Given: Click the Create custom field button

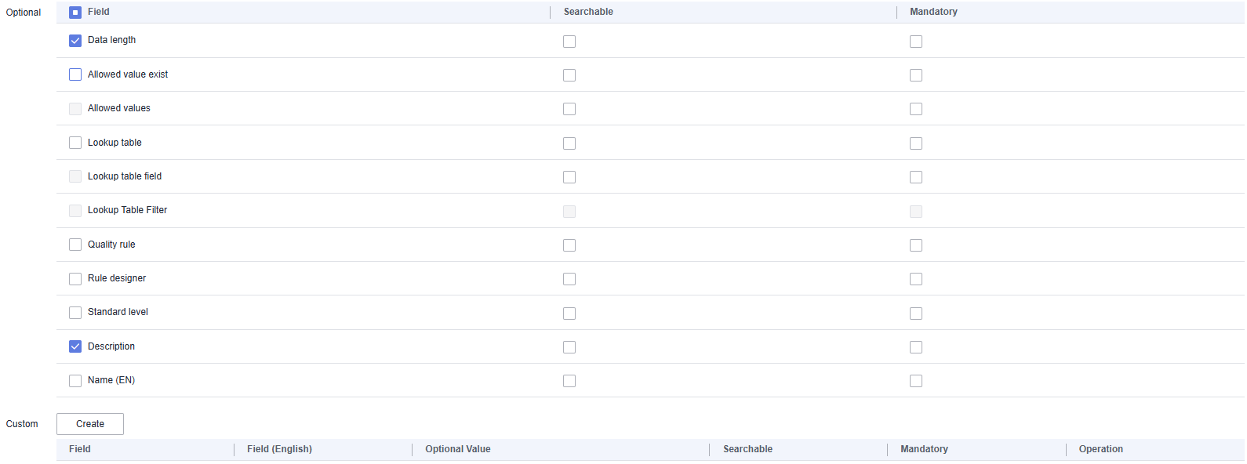Looking at the screenshot, I should (x=90, y=424).
